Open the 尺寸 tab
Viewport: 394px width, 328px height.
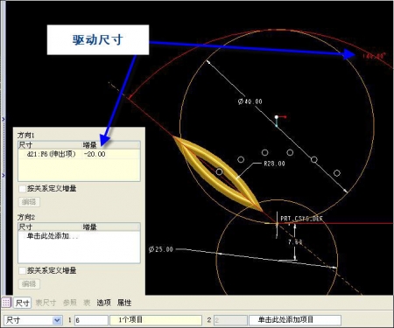tap(22, 303)
